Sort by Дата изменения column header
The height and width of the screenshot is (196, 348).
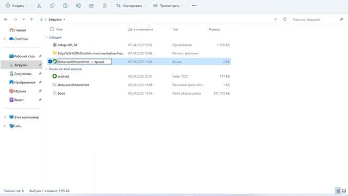(140, 29)
